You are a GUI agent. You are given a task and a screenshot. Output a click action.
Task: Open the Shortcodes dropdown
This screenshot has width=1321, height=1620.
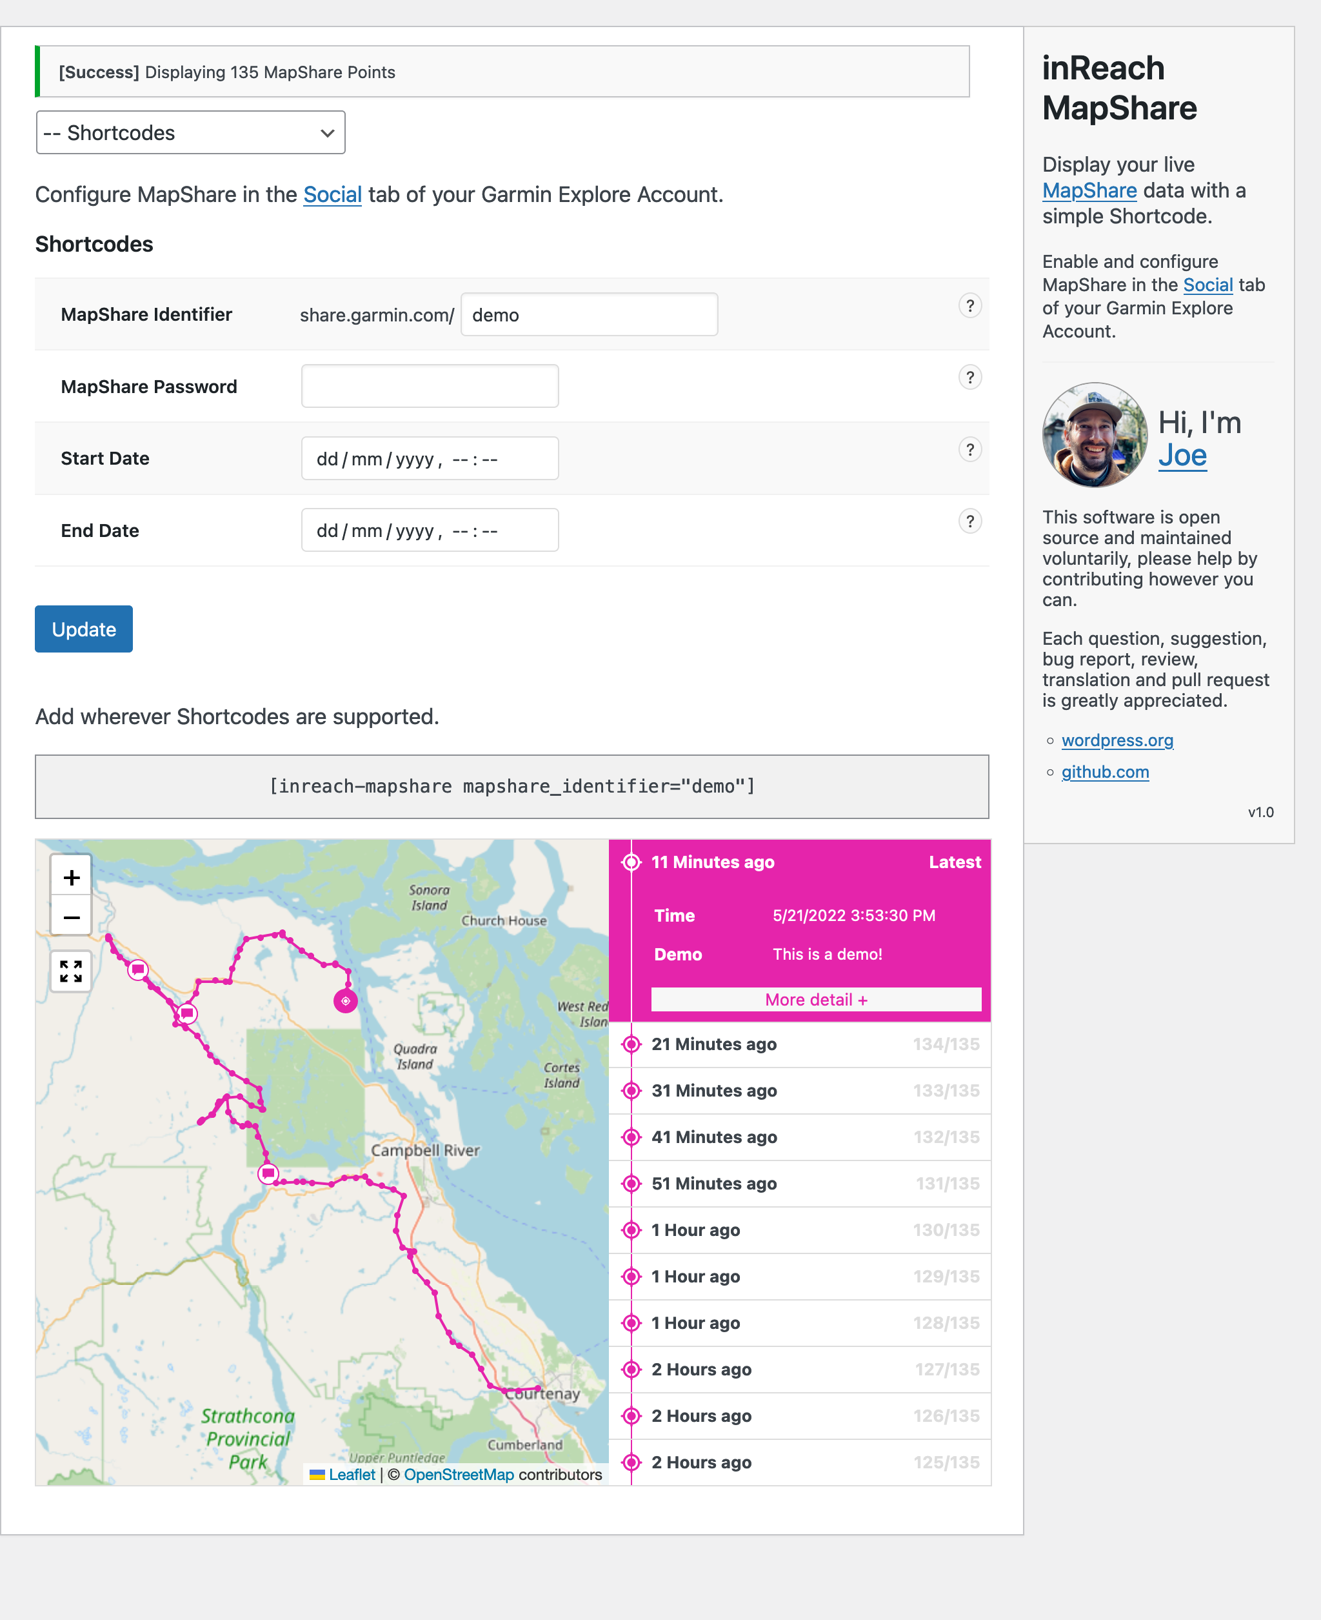click(190, 132)
